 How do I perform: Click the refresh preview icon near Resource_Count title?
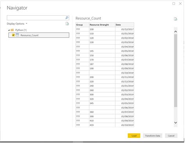176,19
